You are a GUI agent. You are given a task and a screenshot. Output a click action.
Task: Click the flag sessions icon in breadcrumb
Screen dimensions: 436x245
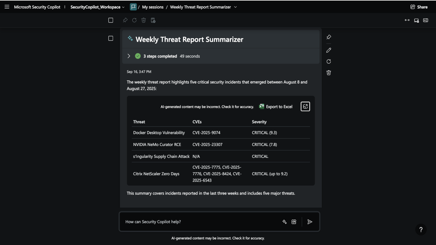point(133,7)
